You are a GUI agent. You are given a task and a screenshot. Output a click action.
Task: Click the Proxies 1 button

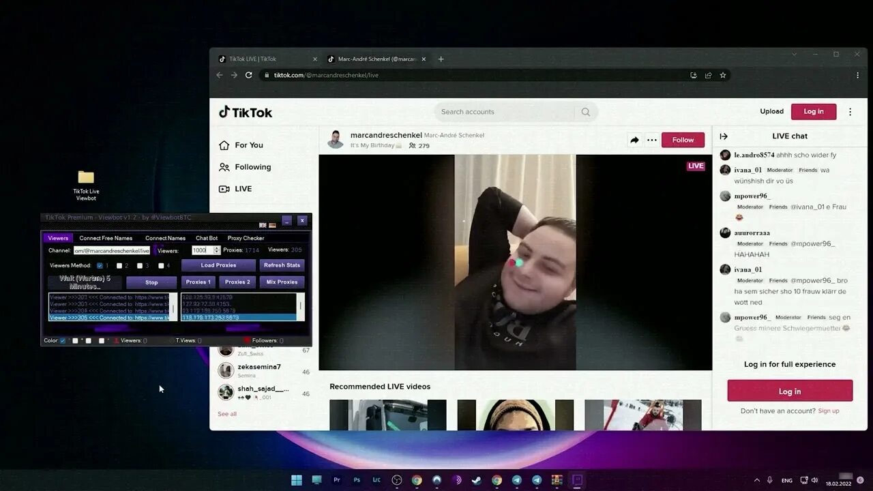pos(198,282)
